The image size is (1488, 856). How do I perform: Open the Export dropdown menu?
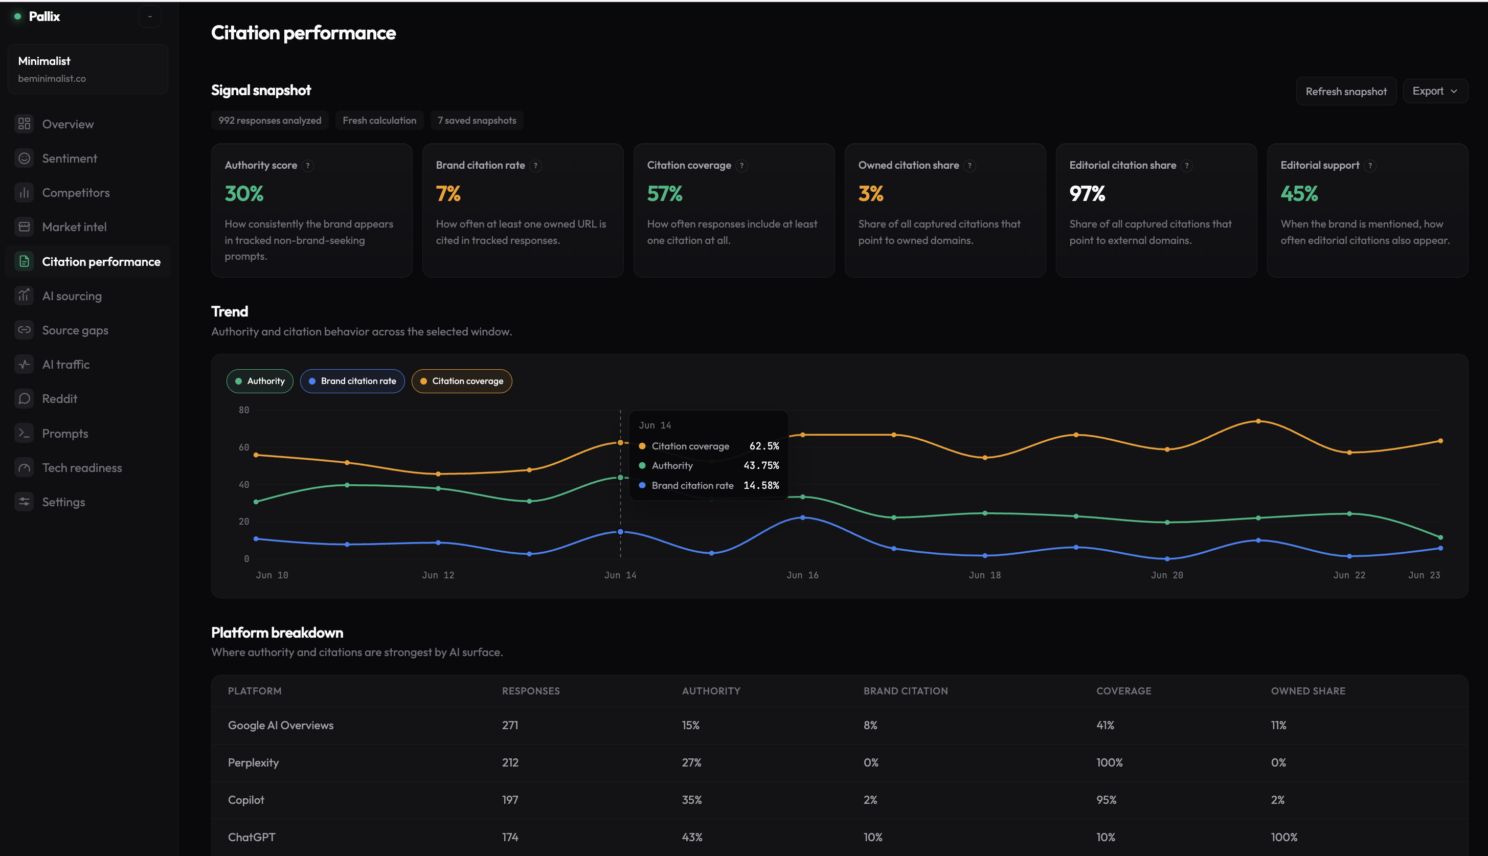[1435, 91]
